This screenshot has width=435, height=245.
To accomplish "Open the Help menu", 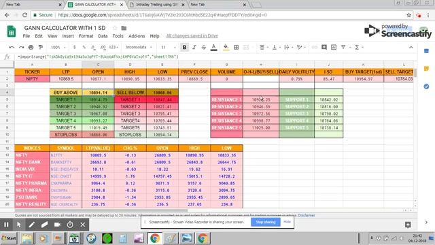I will 154,36.
